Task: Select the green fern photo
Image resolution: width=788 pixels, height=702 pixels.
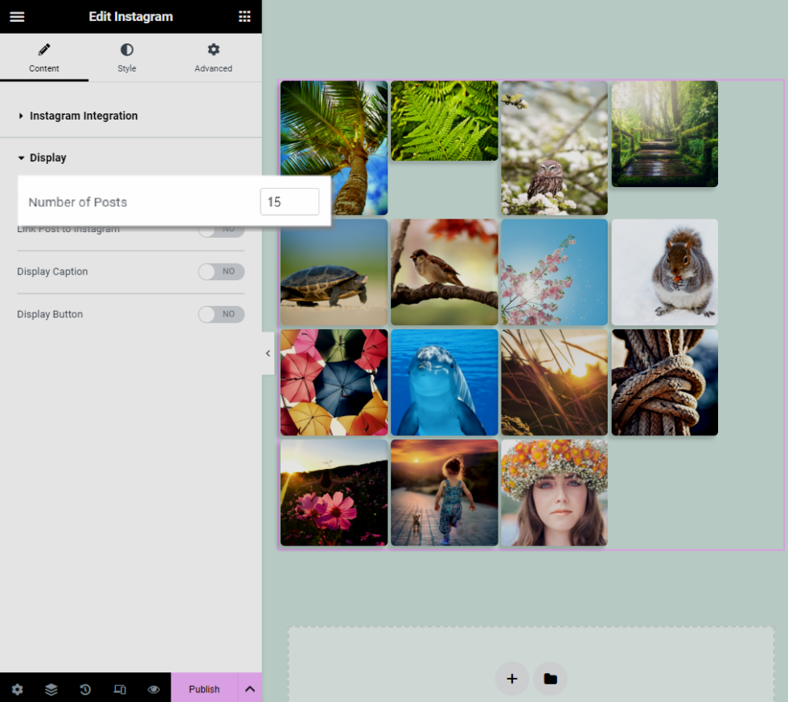Action: coord(444,121)
